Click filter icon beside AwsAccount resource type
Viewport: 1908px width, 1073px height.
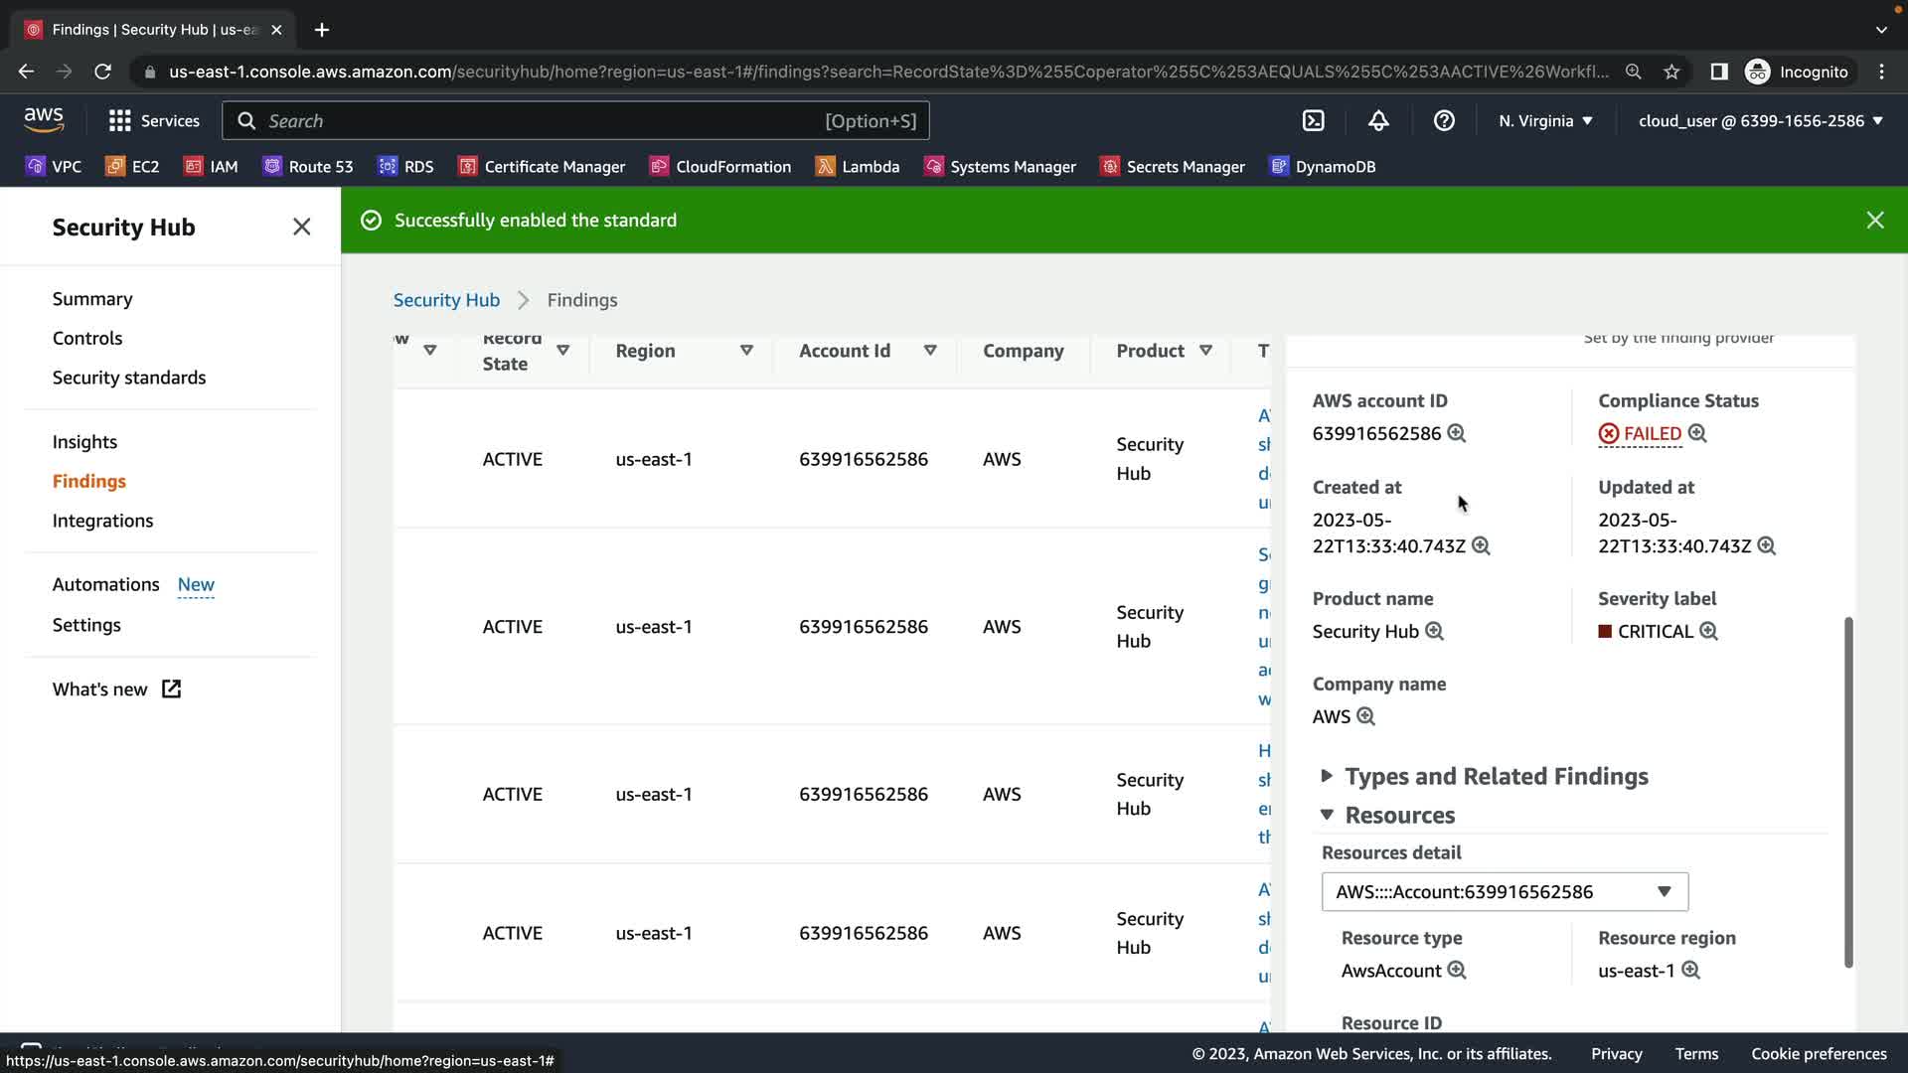tap(1456, 971)
